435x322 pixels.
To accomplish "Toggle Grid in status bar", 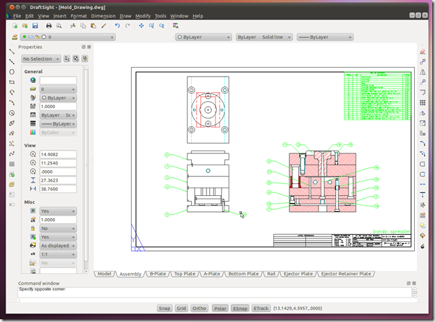I will pyautogui.click(x=181, y=308).
